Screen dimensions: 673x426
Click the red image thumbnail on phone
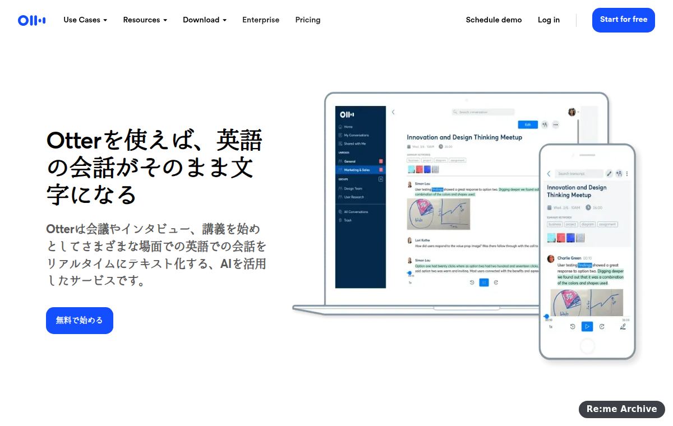(560, 238)
